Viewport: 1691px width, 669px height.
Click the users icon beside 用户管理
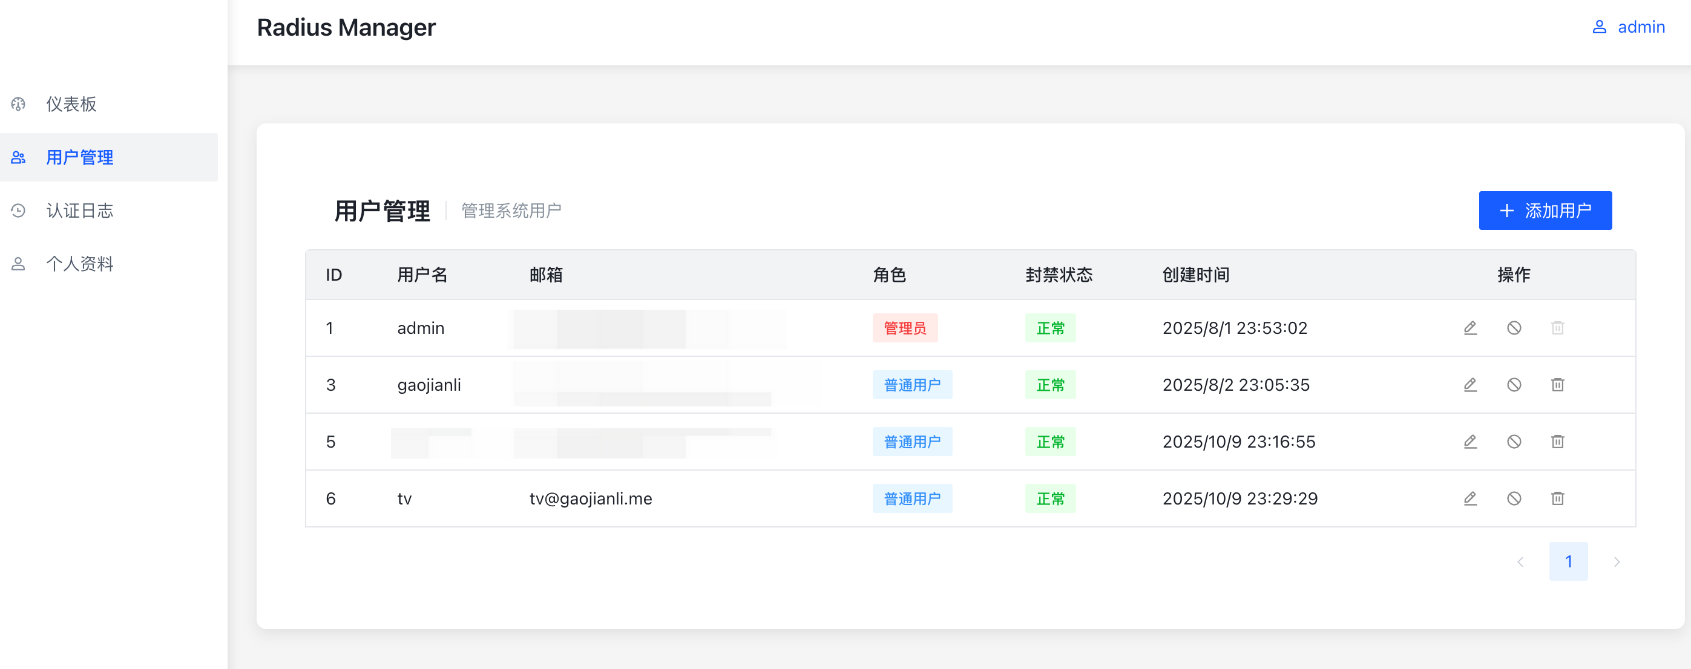coord(18,157)
